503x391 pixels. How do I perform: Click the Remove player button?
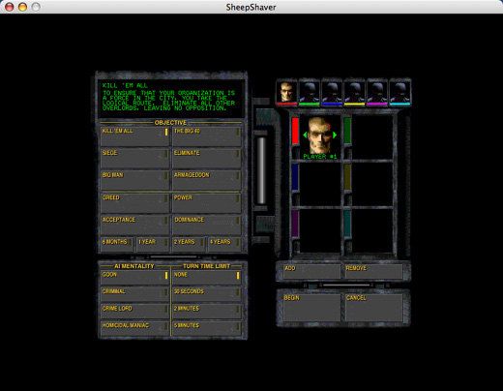pos(373,271)
